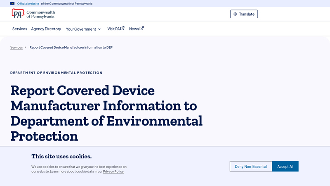Click 'Department of Environmental Protection' eyebrow text

coord(56,73)
